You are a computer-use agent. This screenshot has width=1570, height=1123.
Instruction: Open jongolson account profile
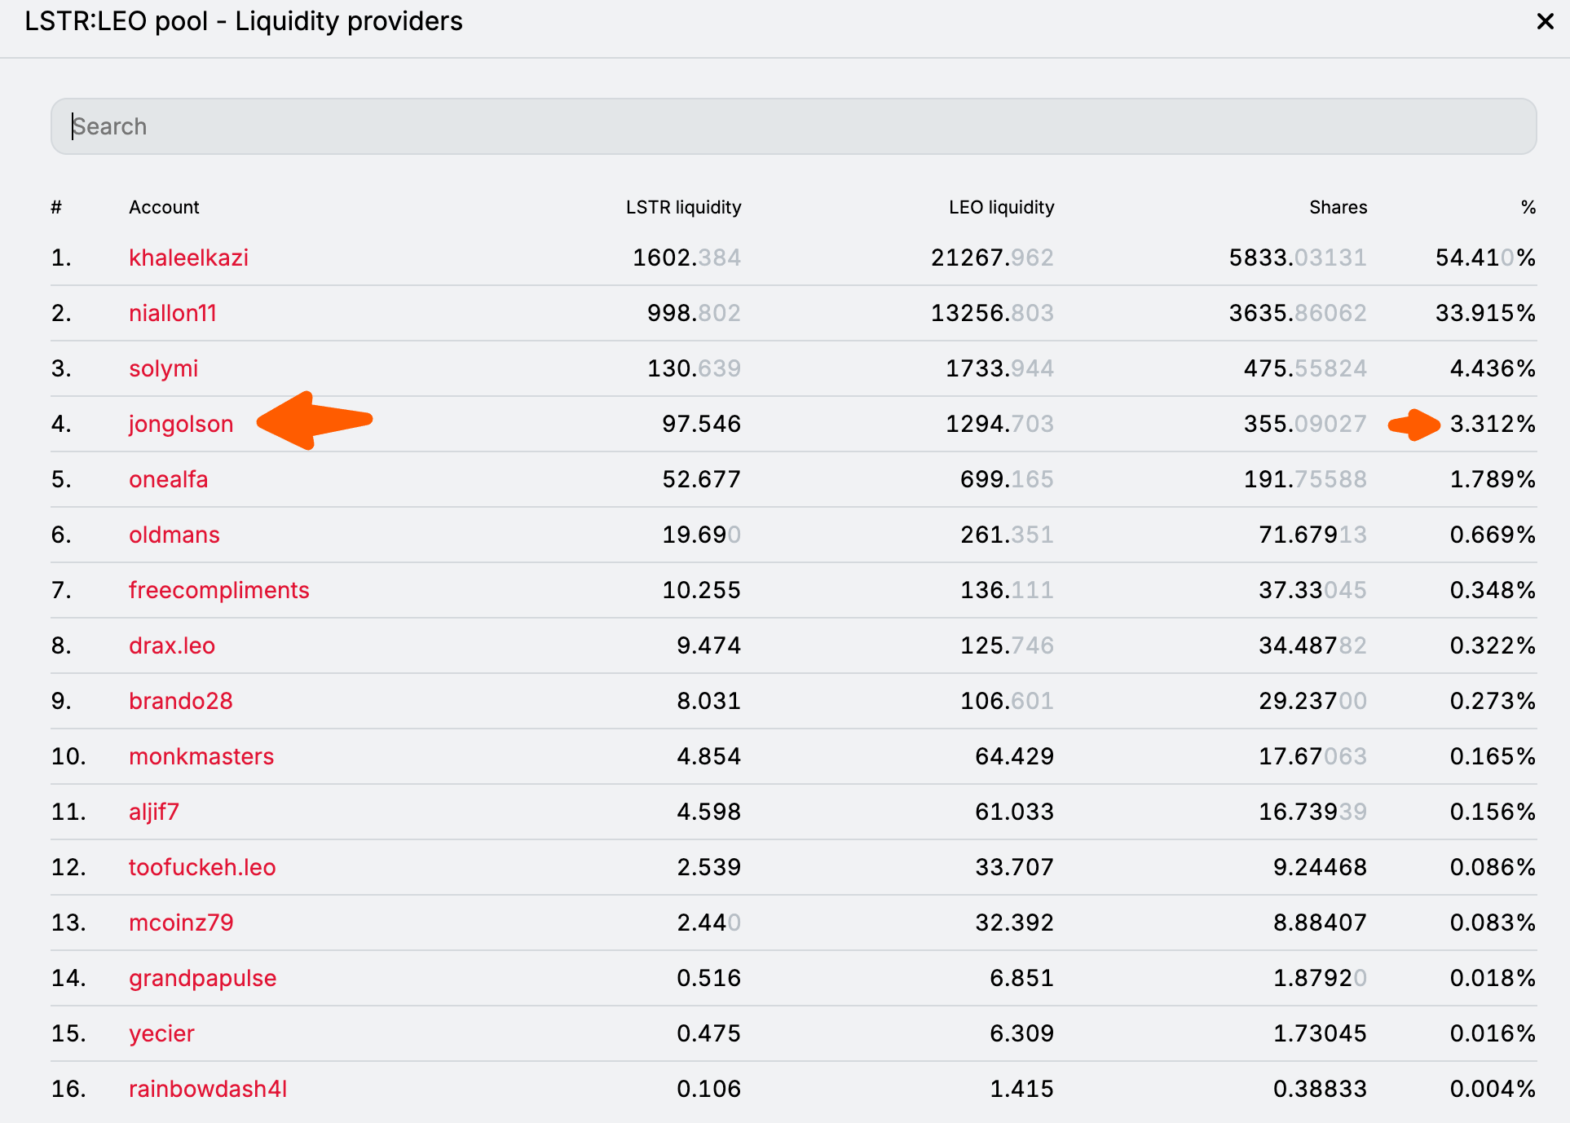coord(181,424)
